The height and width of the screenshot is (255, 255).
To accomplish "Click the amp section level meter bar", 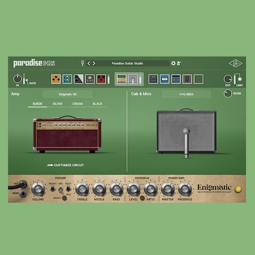I will click(x=140, y=79).
